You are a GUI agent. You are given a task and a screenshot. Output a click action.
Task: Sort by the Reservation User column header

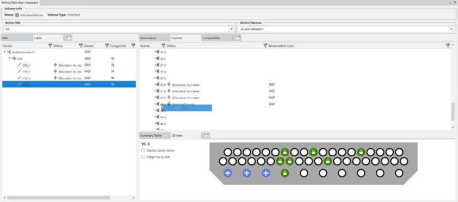(281, 46)
